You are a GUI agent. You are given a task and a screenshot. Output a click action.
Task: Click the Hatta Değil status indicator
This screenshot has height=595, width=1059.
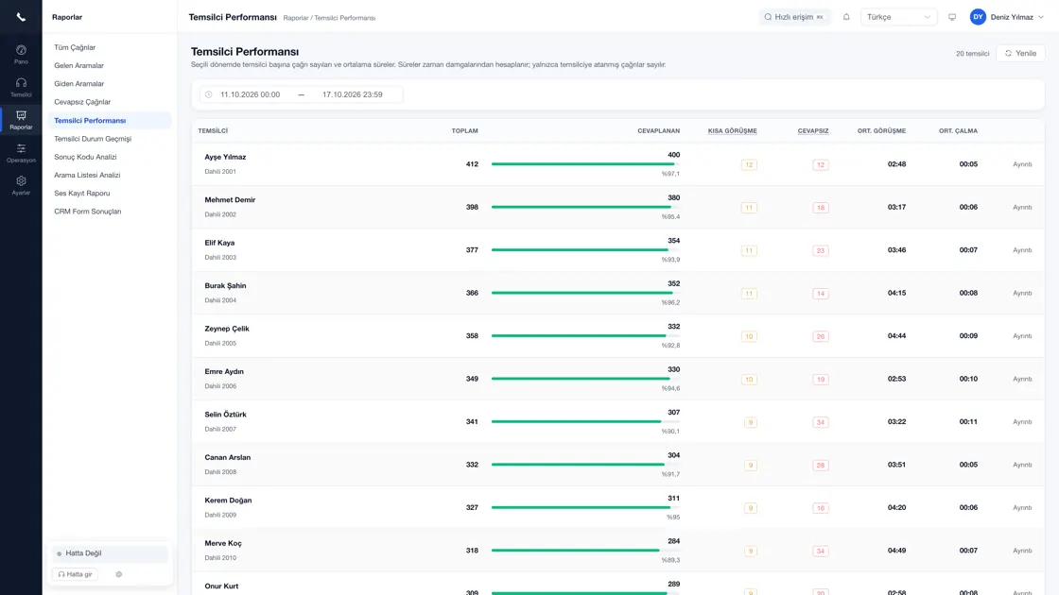click(x=110, y=553)
